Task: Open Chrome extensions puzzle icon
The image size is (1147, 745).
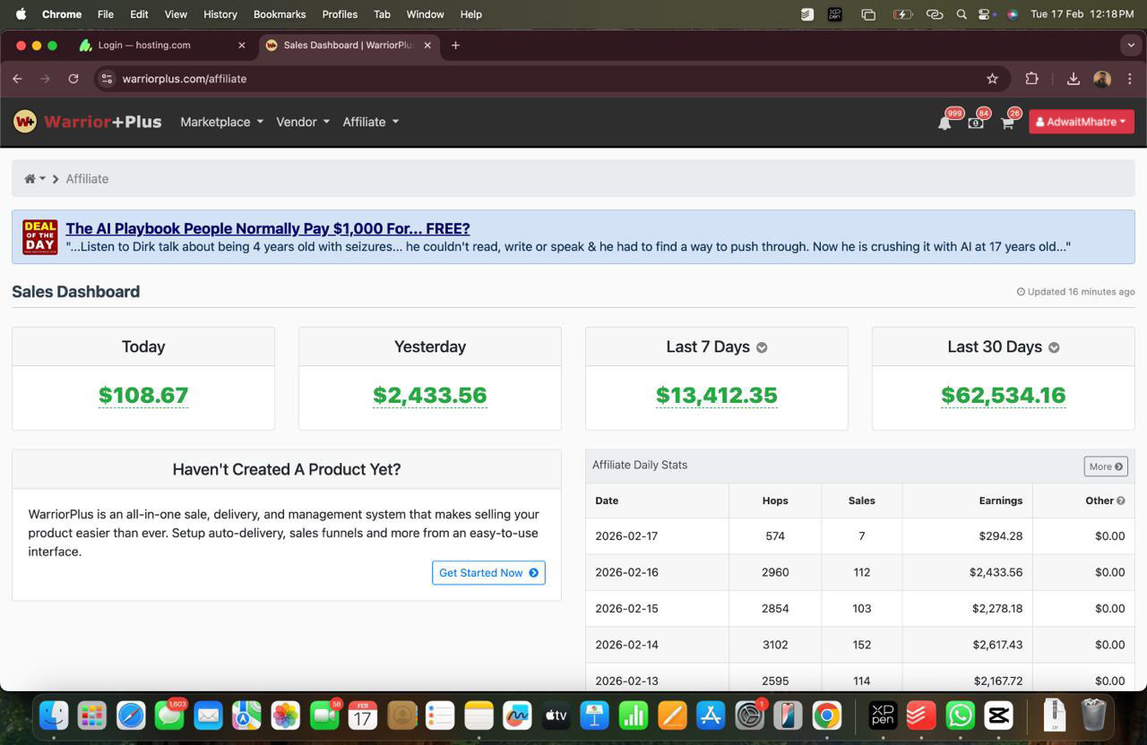Action: coord(1031,79)
